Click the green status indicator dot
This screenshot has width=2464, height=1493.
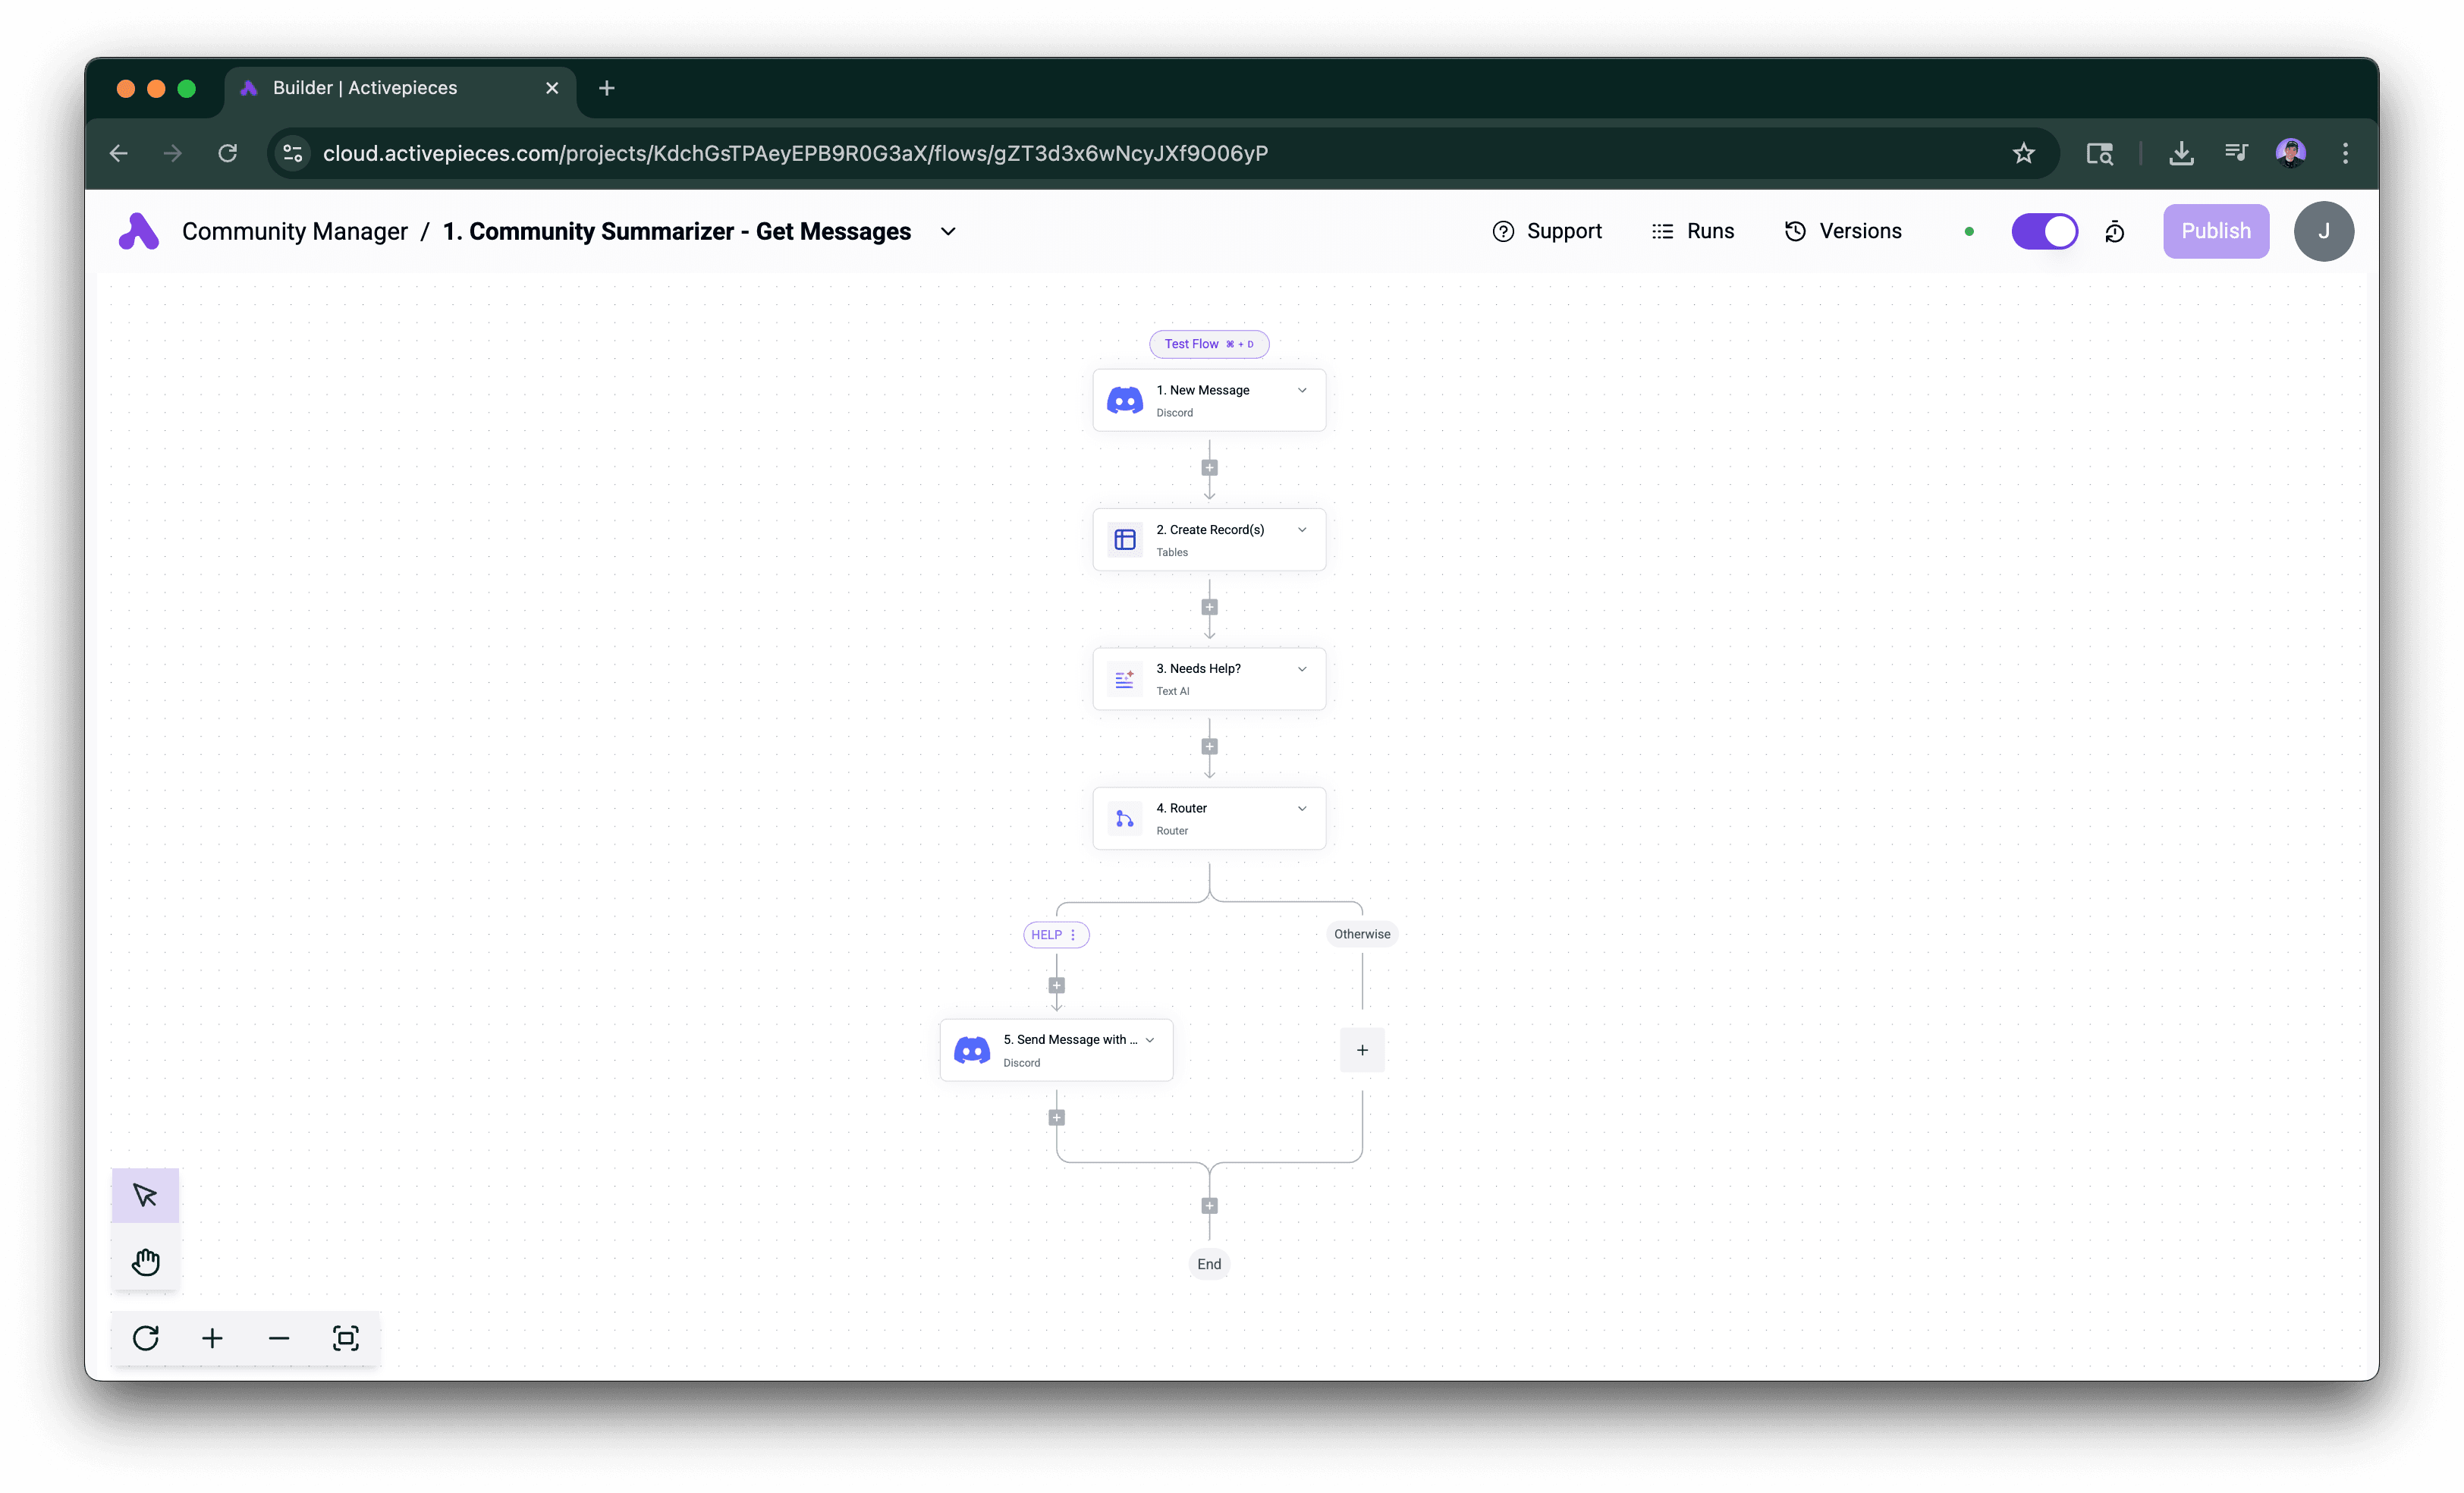[x=1969, y=232]
